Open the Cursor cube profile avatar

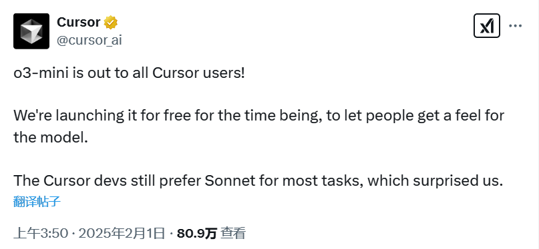click(x=31, y=31)
